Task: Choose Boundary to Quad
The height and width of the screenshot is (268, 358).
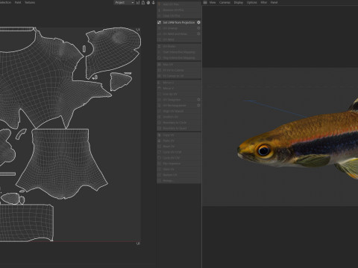Action: (x=179, y=128)
